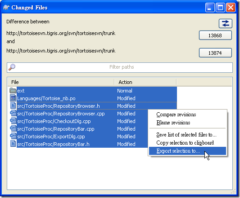Open the revision 13874 button

click(x=215, y=53)
